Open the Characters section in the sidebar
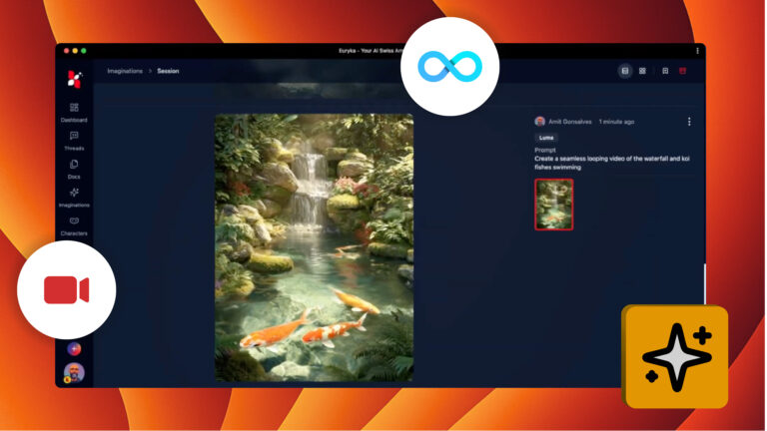The image size is (767, 431). click(74, 225)
